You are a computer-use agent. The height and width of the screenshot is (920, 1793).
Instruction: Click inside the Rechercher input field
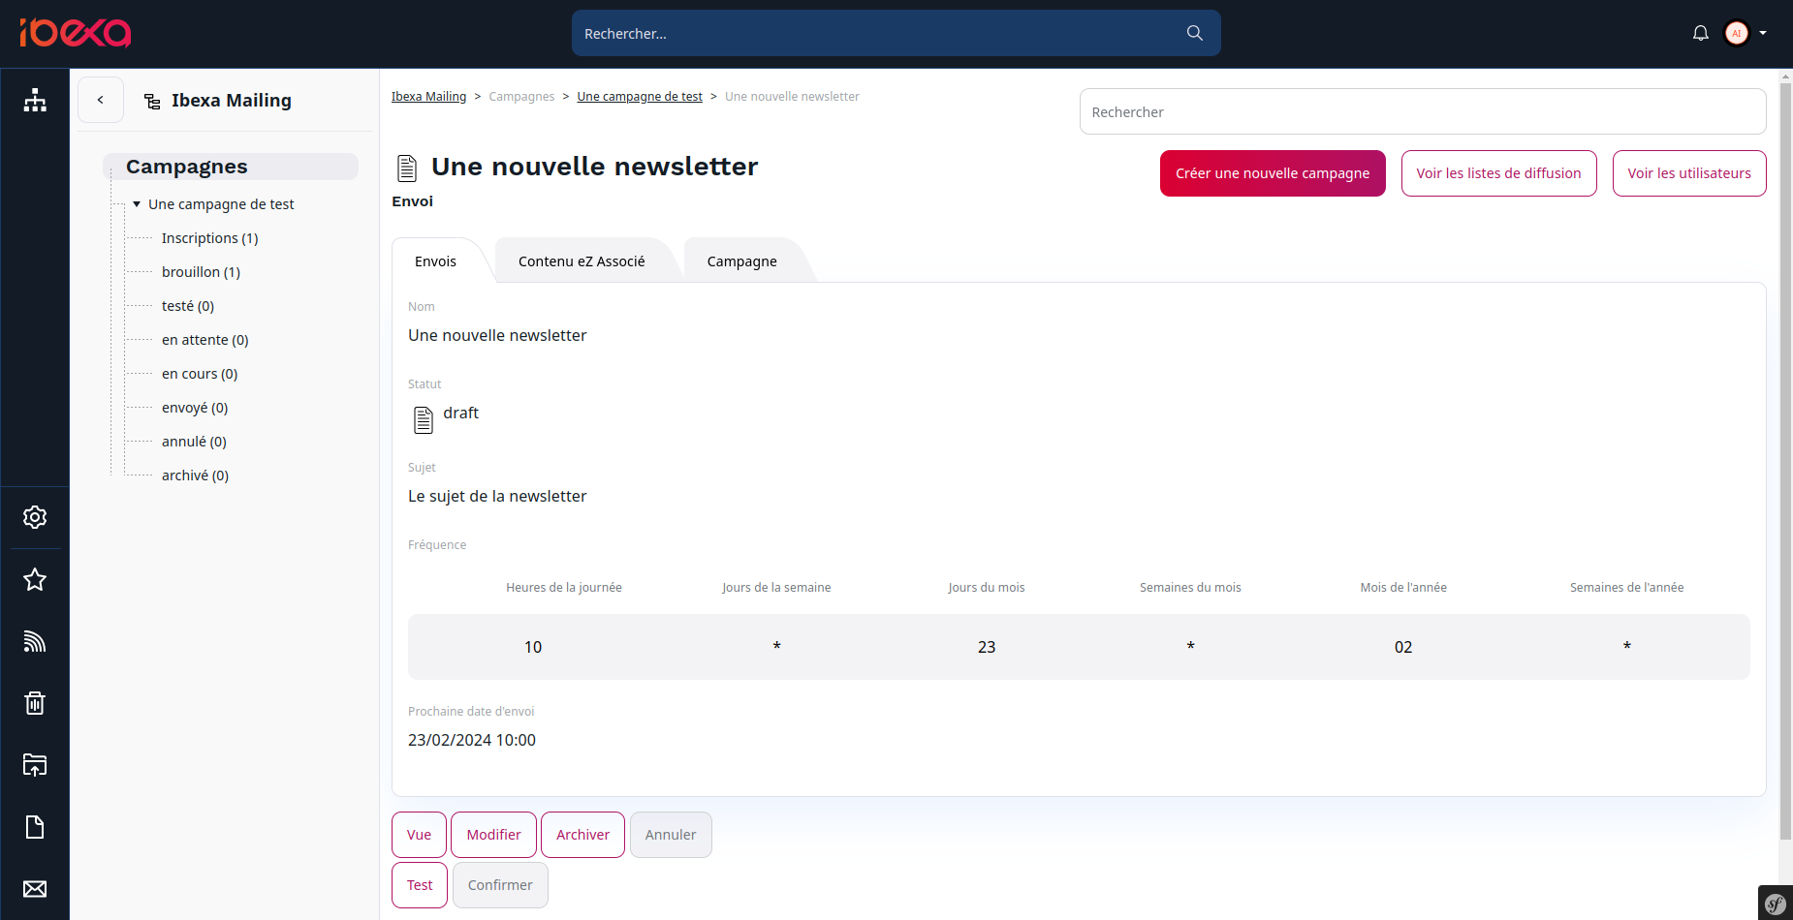(x=1422, y=111)
